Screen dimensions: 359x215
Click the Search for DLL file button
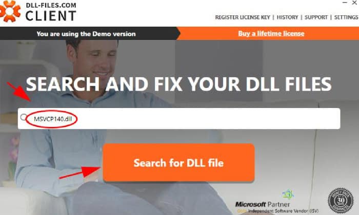[x=178, y=163]
